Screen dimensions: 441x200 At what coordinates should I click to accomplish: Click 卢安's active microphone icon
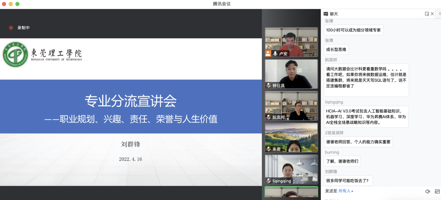tap(275, 54)
